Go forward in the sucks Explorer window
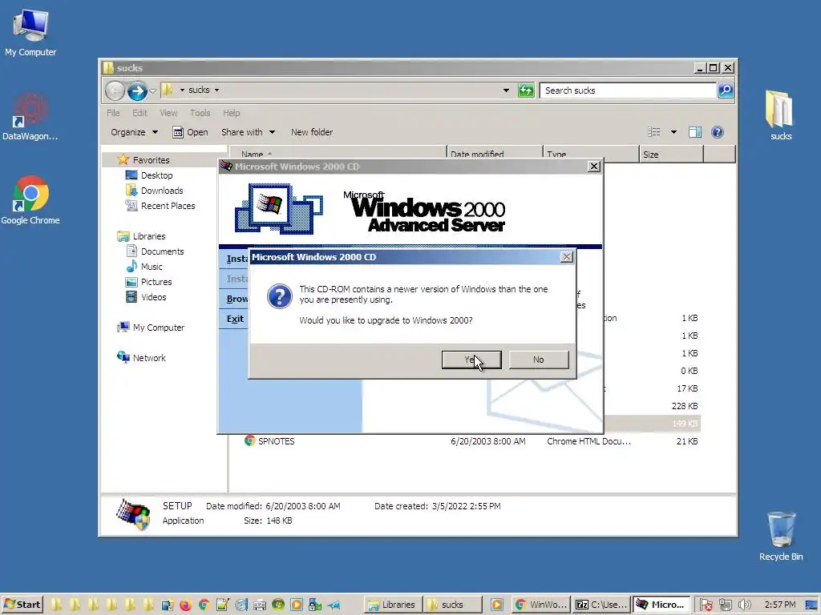Viewport: 821px width, 615px height. (137, 91)
